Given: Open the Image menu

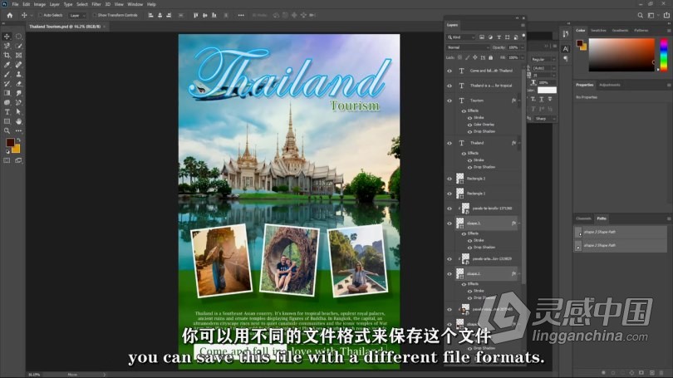Looking at the screenshot, I should 40,4.
